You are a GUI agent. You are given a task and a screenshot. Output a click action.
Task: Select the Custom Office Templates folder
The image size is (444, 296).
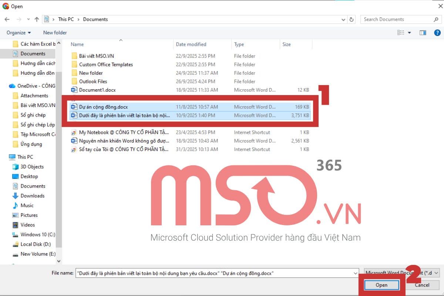tap(190, 64)
